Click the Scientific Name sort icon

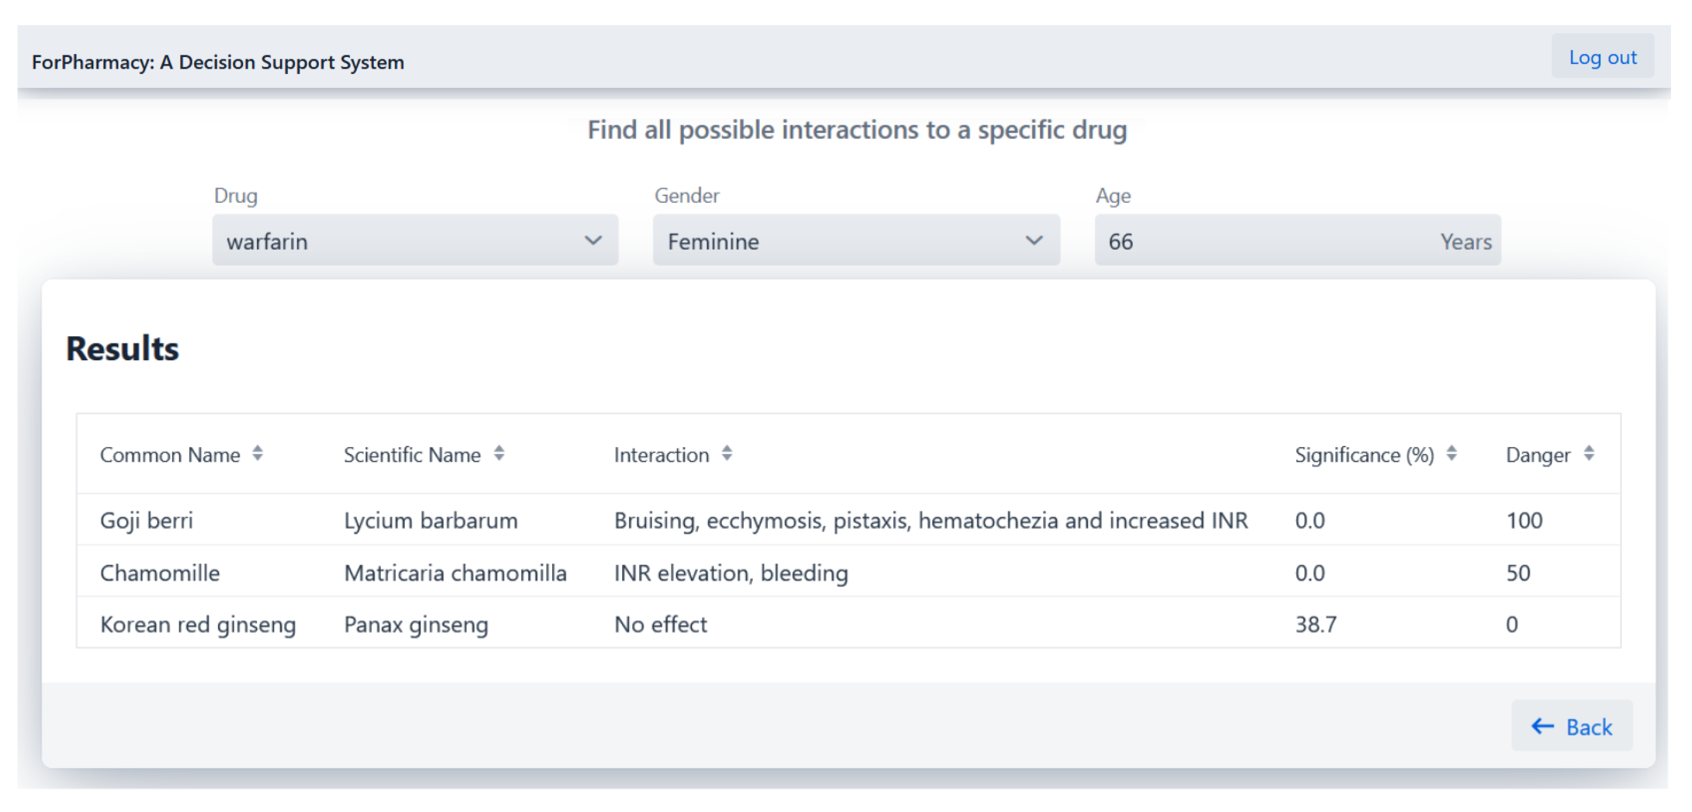[499, 454]
